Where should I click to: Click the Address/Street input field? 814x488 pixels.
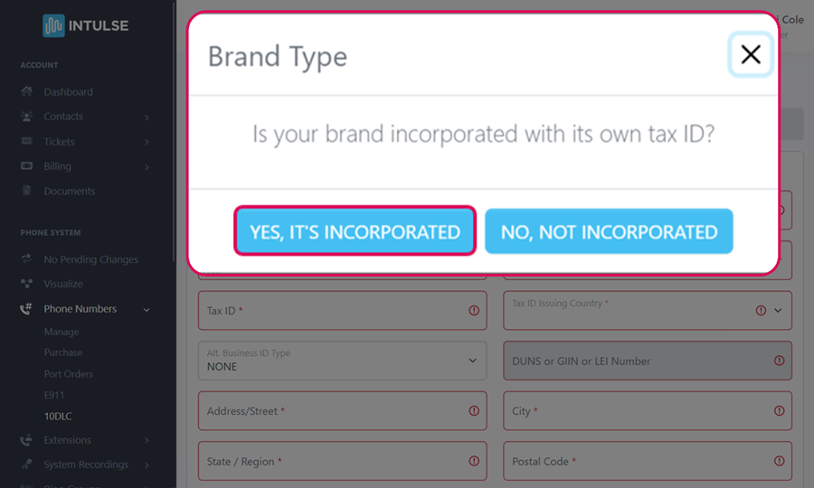(x=335, y=411)
